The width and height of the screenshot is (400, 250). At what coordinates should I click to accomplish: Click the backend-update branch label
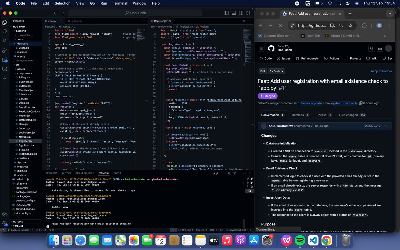click(311, 103)
